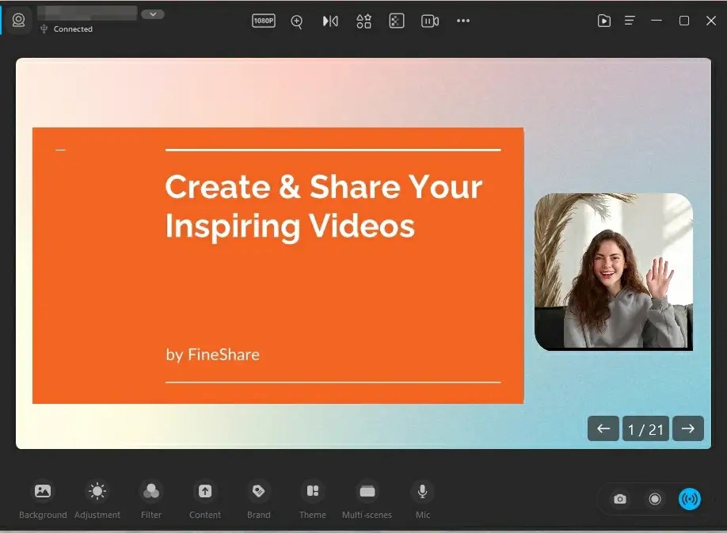
Task: Open the Background panel
Action: coord(43,498)
